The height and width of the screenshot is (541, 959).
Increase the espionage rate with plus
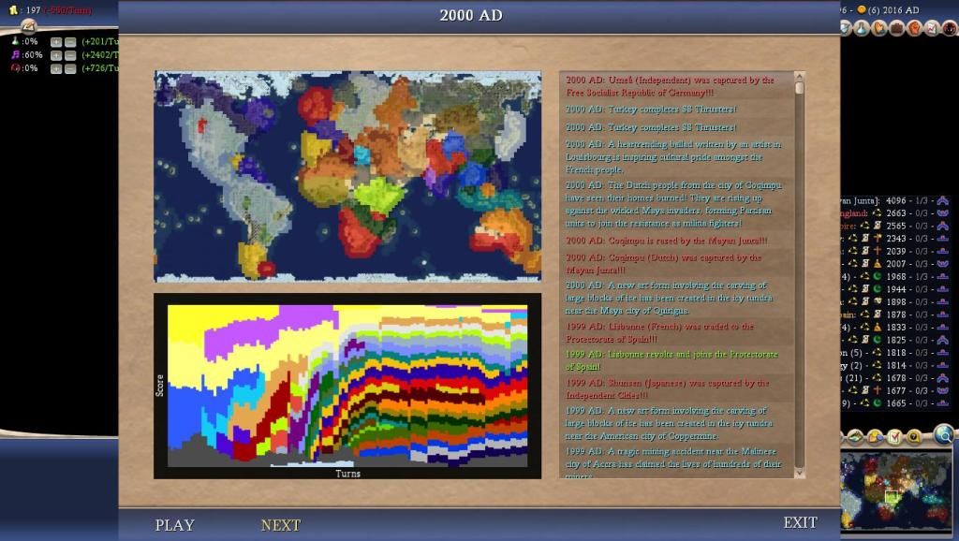pos(56,68)
